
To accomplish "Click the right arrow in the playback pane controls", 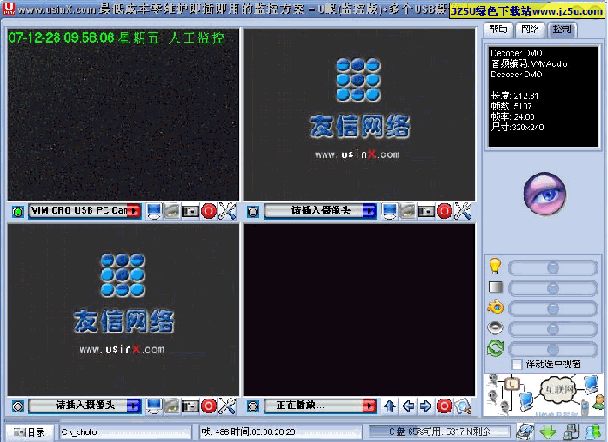I will 425,406.
